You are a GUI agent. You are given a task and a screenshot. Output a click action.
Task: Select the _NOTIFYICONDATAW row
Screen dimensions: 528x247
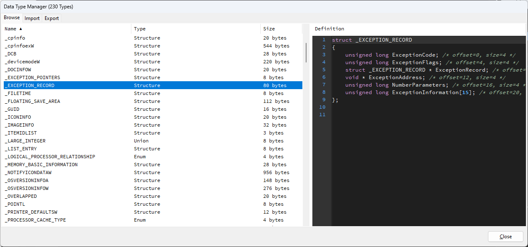tap(153, 172)
